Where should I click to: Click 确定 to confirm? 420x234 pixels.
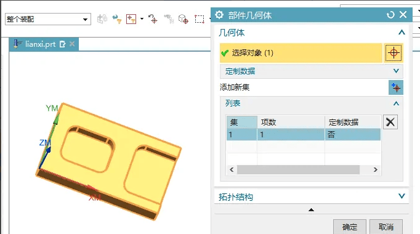350,227
